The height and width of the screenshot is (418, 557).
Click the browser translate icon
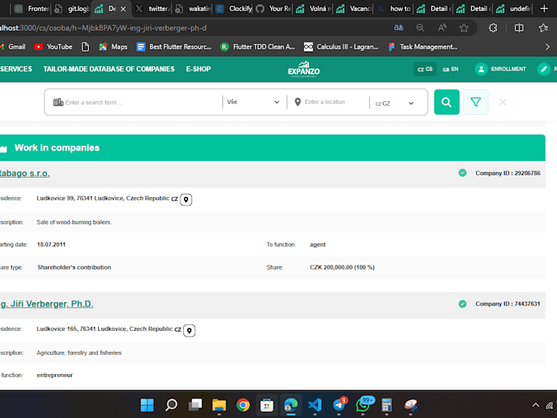click(x=398, y=28)
